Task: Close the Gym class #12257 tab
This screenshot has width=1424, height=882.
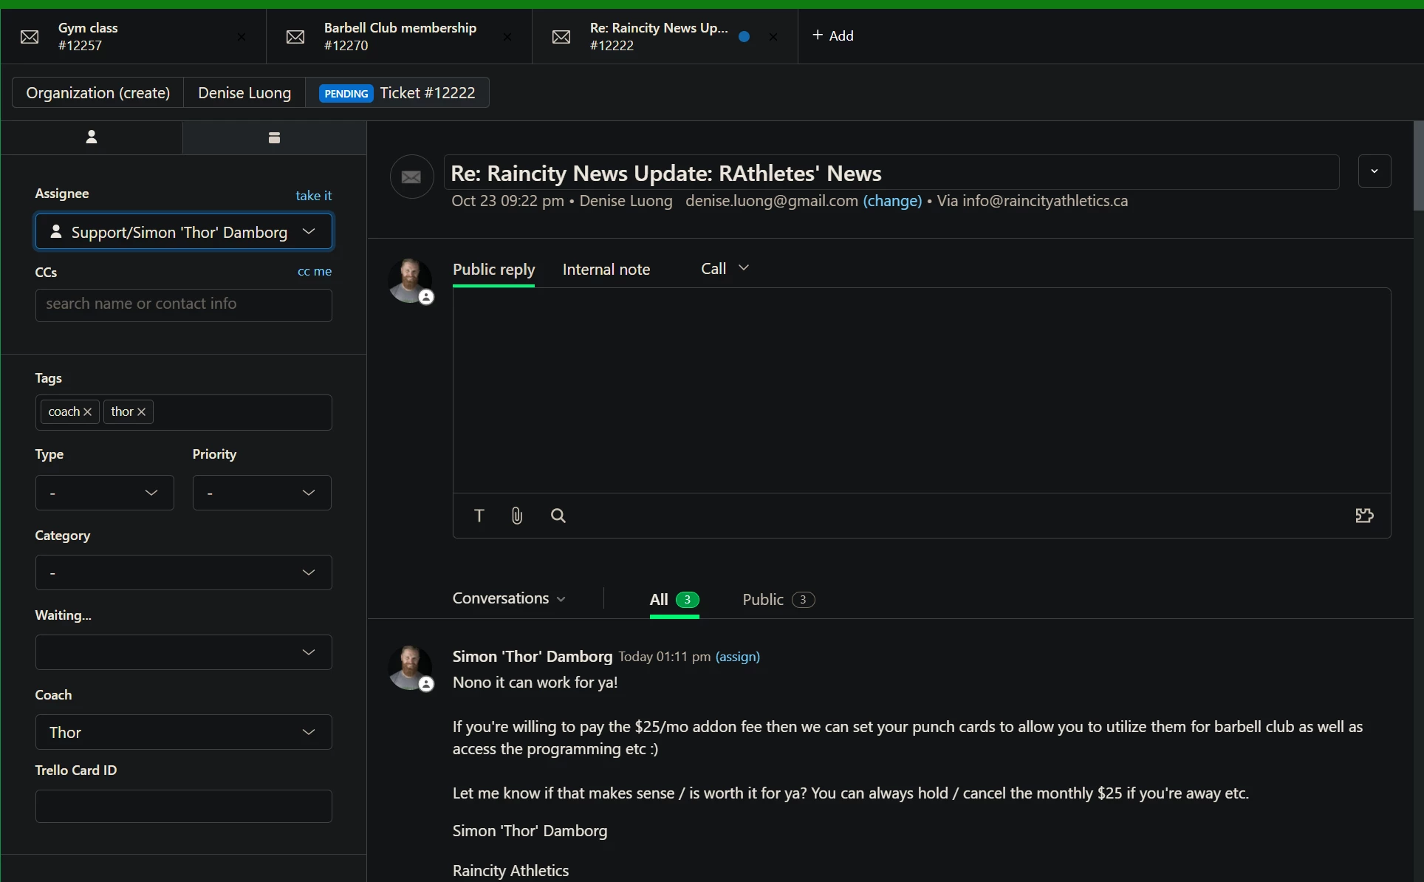Action: (241, 36)
